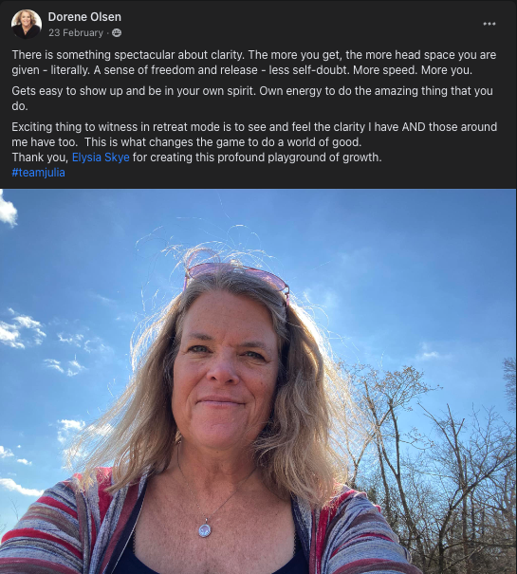
Task: Open the post options three-dot menu
Action: [489, 24]
